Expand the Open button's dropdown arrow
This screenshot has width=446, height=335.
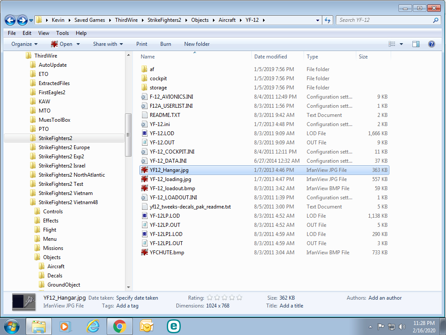78,44
